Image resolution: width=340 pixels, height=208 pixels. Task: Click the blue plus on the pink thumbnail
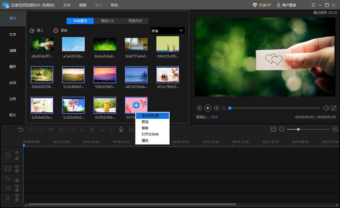(136, 105)
